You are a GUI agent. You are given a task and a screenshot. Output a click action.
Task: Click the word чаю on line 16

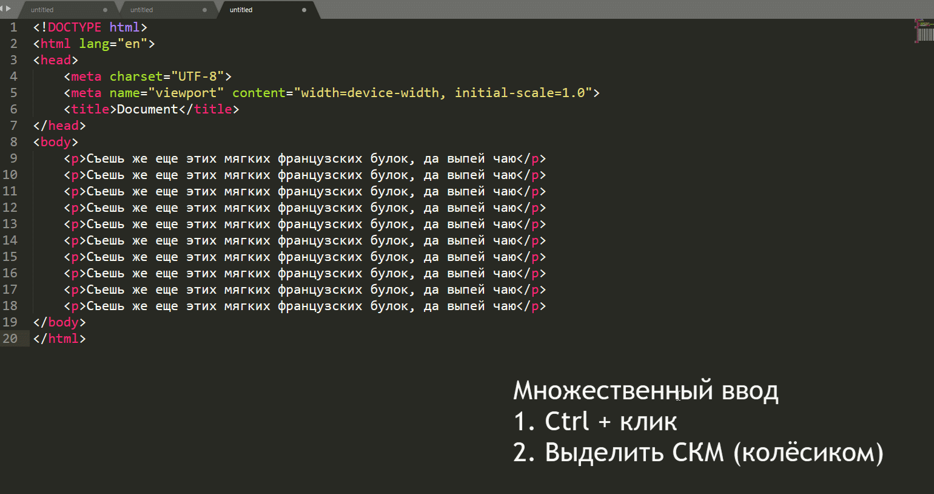coord(505,273)
